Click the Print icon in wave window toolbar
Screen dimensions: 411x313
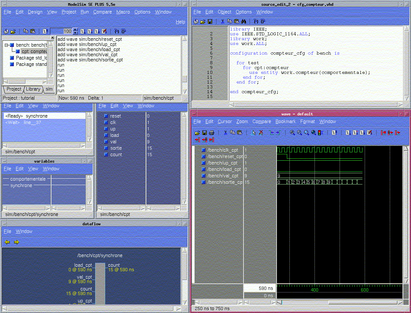(x=212, y=132)
